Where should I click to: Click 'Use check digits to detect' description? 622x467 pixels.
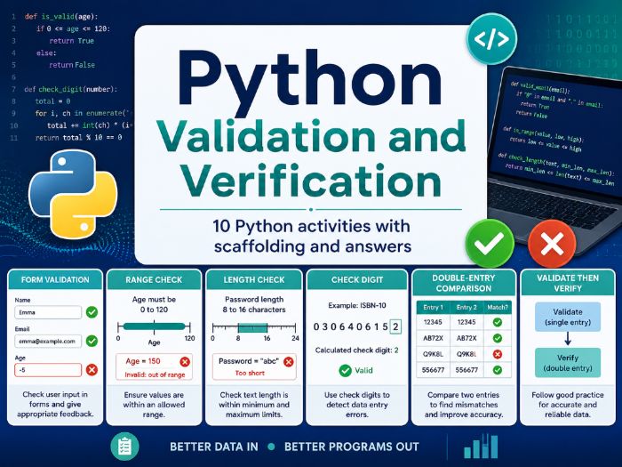click(357, 405)
